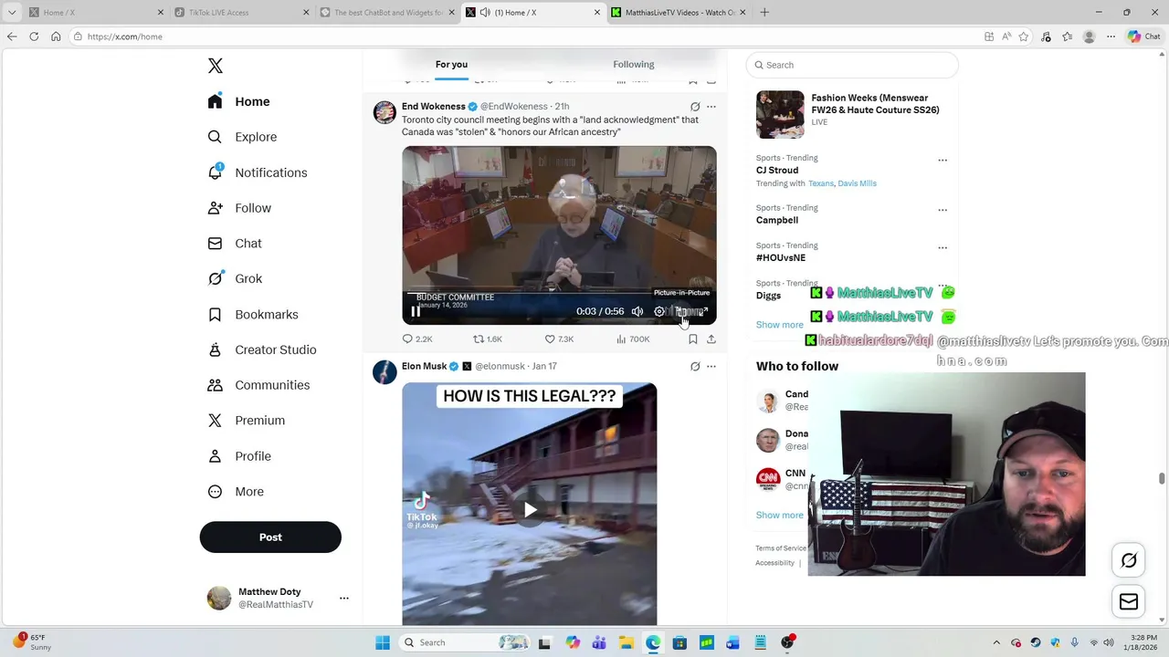Open the Davis Mills trending link
This screenshot has height=657, width=1169.
click(858, 183)
